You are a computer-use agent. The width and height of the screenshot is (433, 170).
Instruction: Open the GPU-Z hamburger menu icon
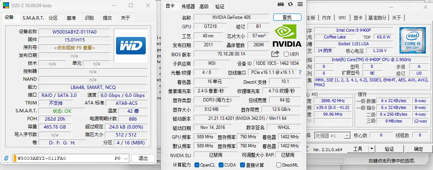[x=300, y=4]
